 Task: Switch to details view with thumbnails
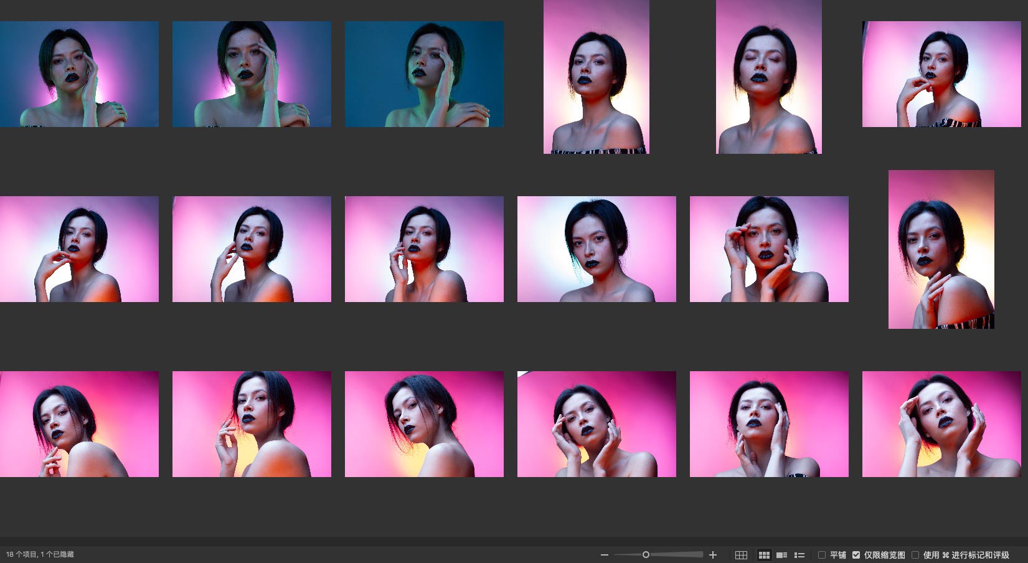click(x=781, y=555)
